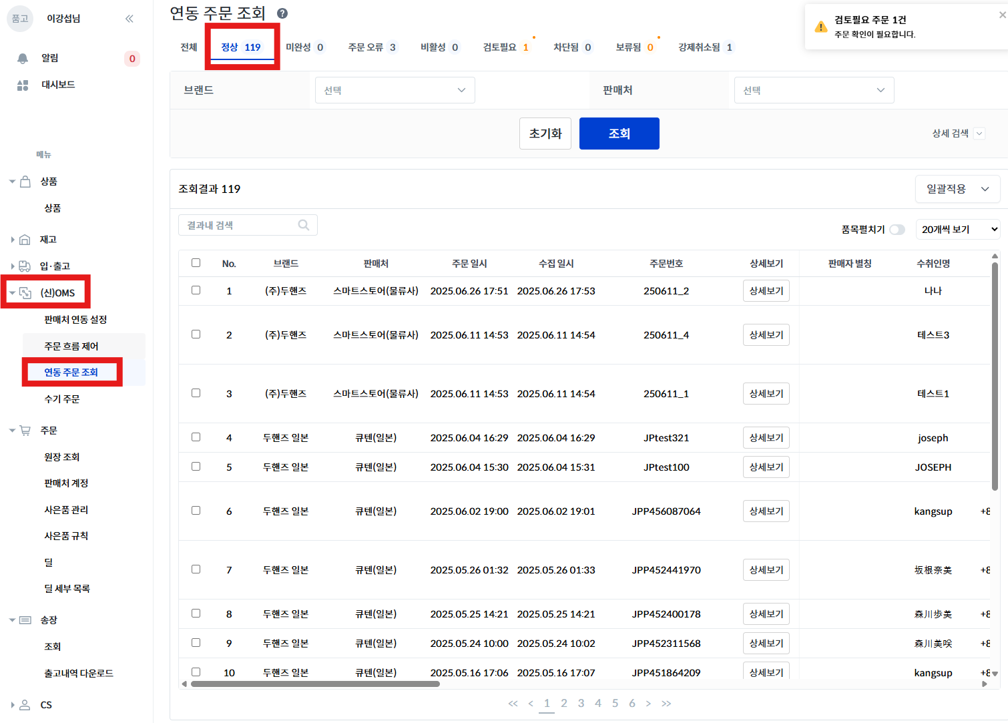Go to the first page of results
The height and width of the screenshot is (723, 1008).
(x=513, y=704)
